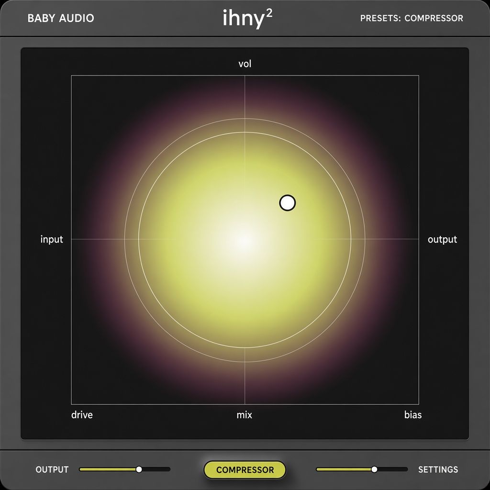Click the drive label below the pad
This screenshot has width=490, height=490.
[x=82, y=415]
